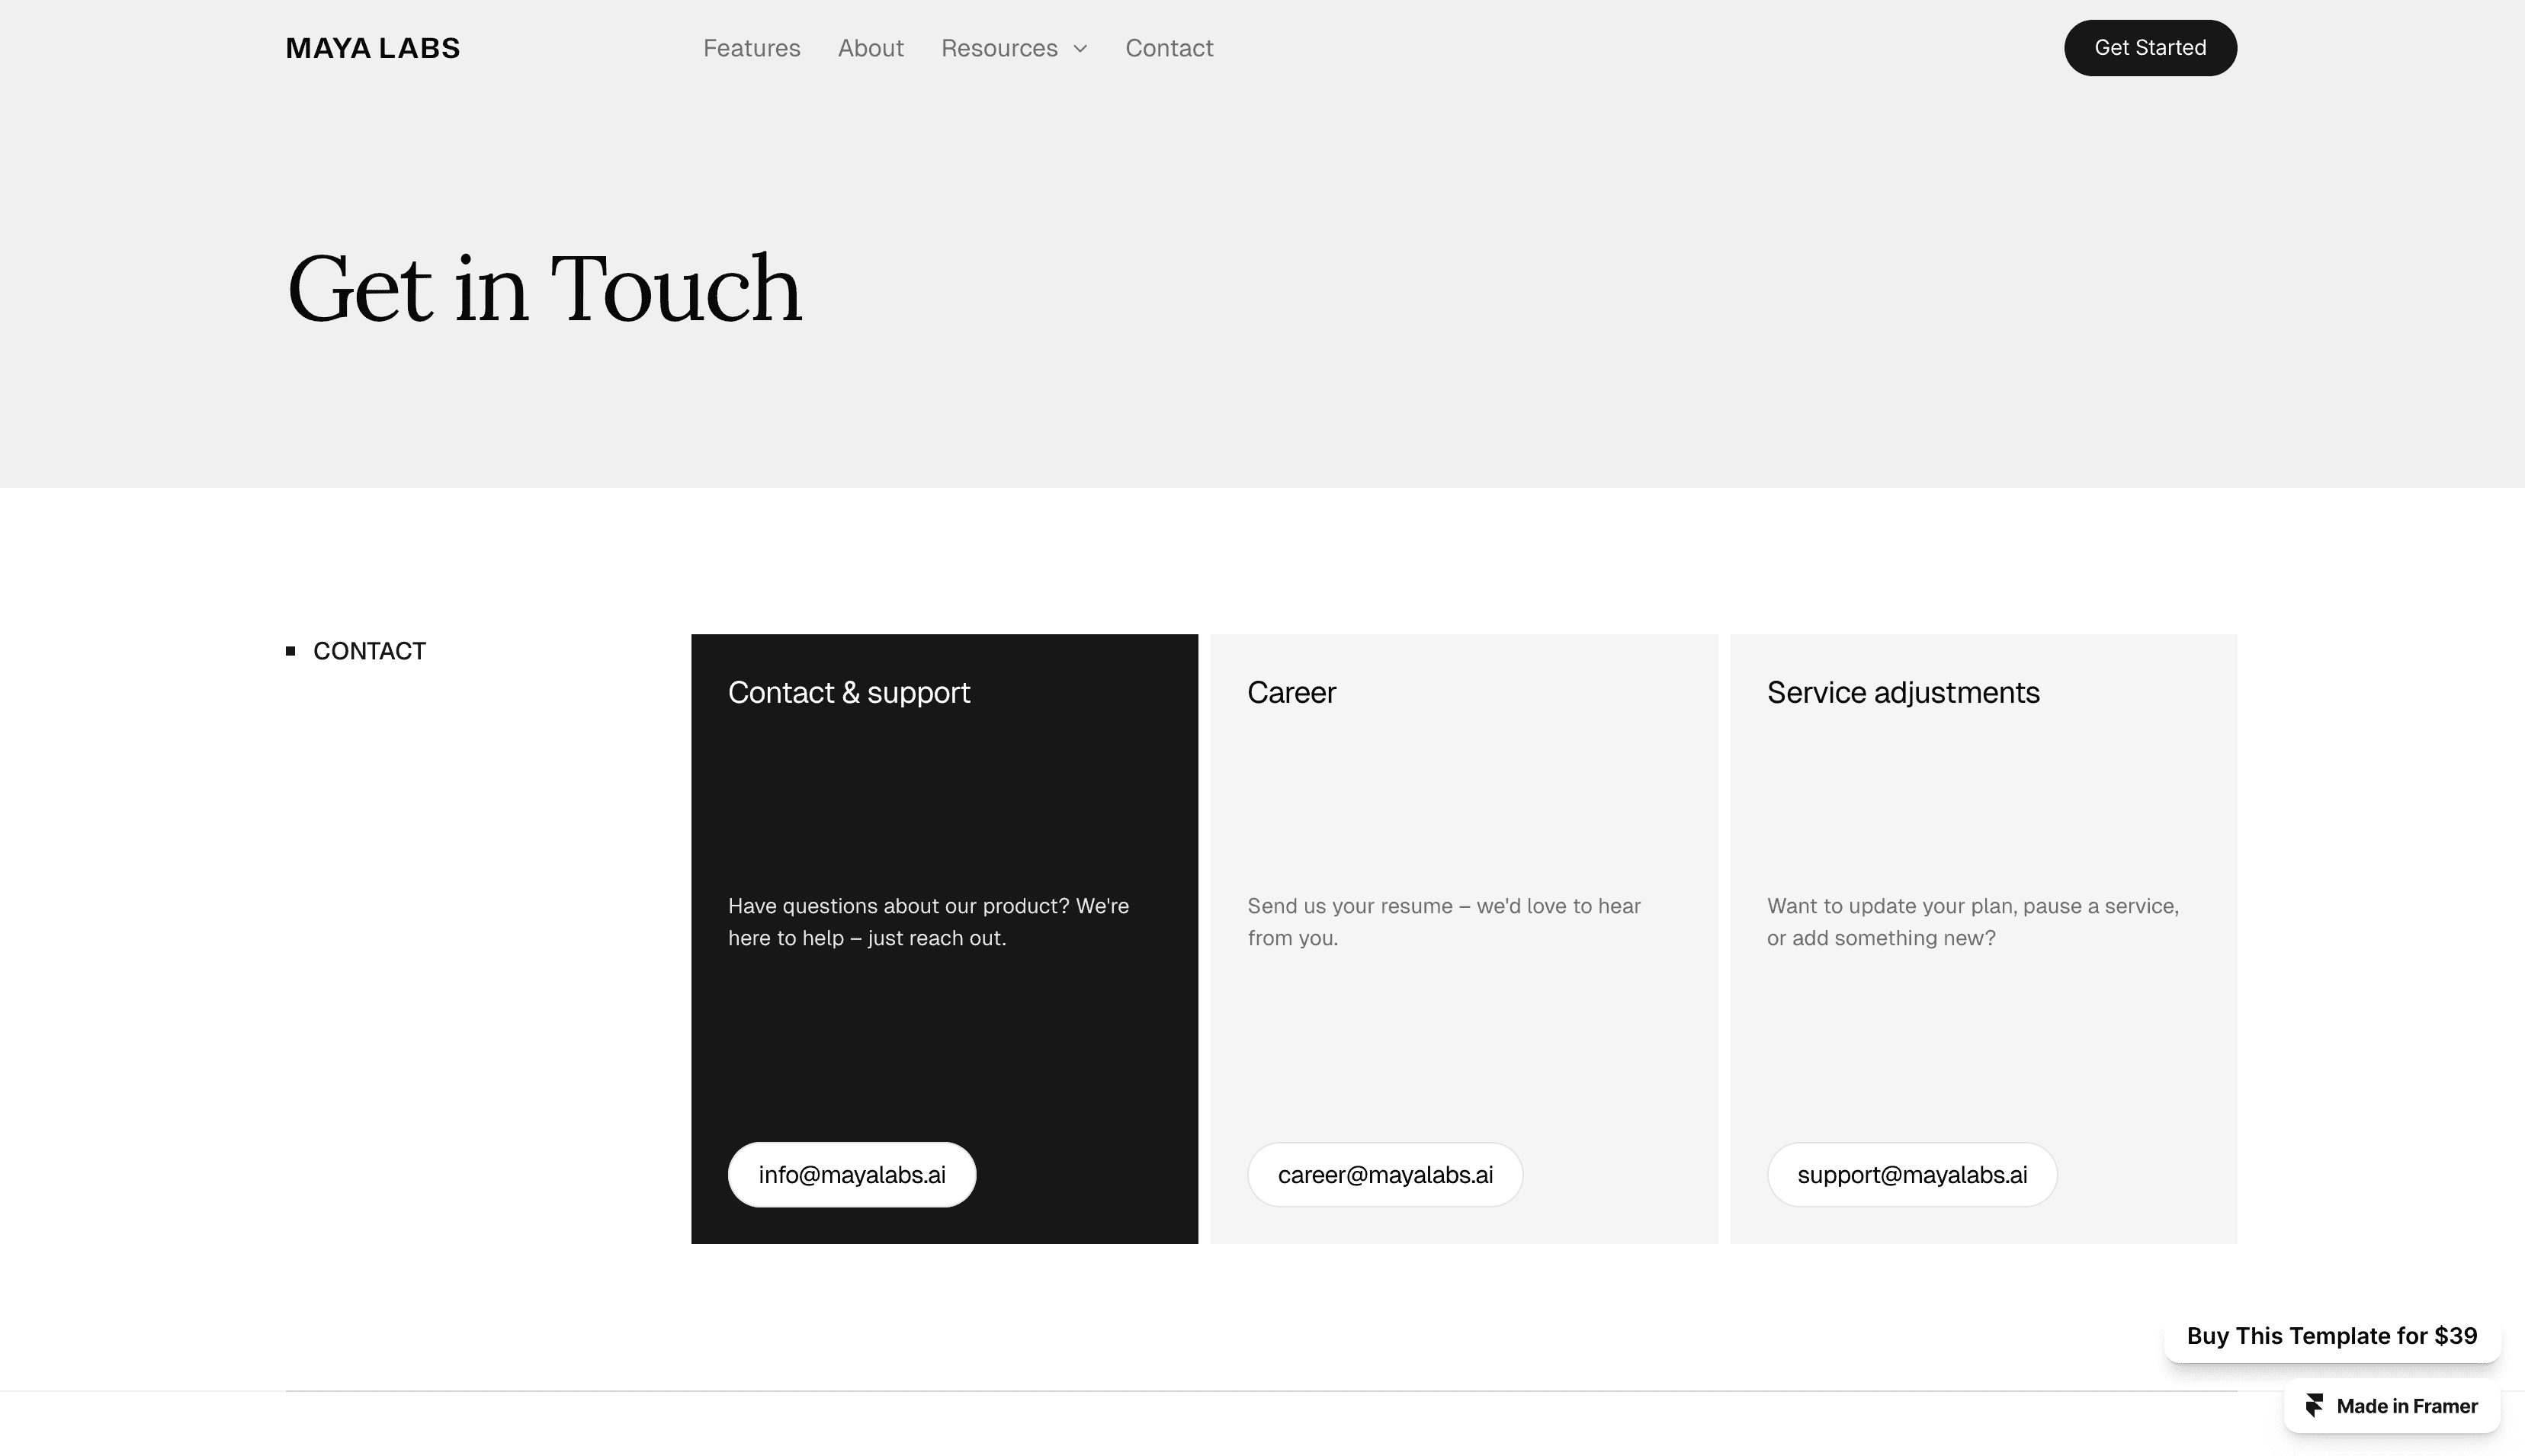Click the info@mayalabs.ai email button

click(851, 1174)
